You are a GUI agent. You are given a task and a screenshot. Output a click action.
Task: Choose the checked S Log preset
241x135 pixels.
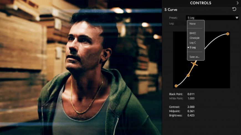coord(193,47)
